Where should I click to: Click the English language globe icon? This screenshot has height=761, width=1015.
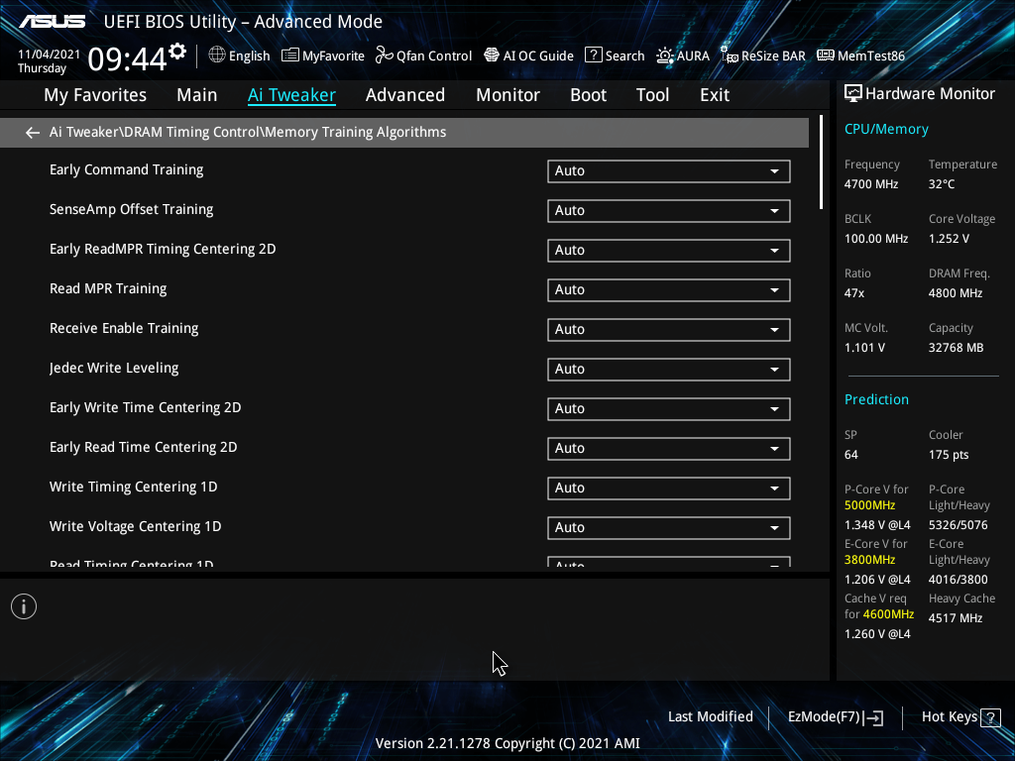(217, 55)
